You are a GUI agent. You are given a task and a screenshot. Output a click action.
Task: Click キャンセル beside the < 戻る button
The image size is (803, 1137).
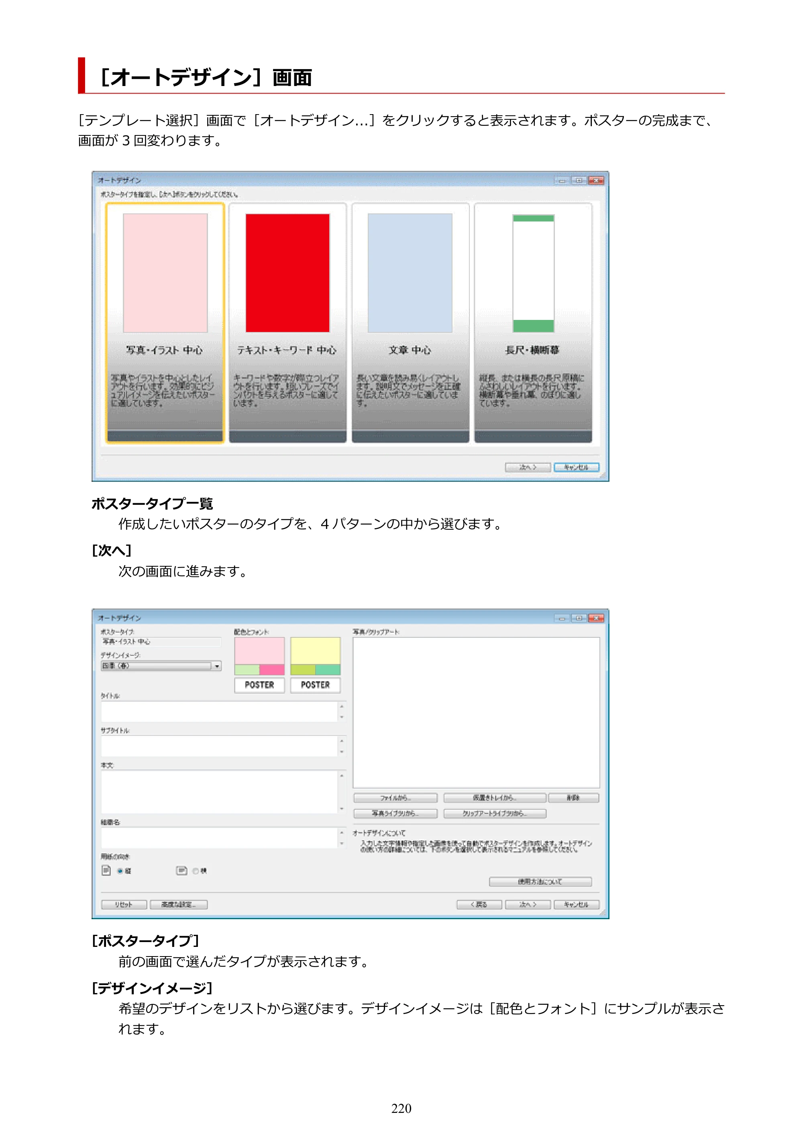[577, 905]
